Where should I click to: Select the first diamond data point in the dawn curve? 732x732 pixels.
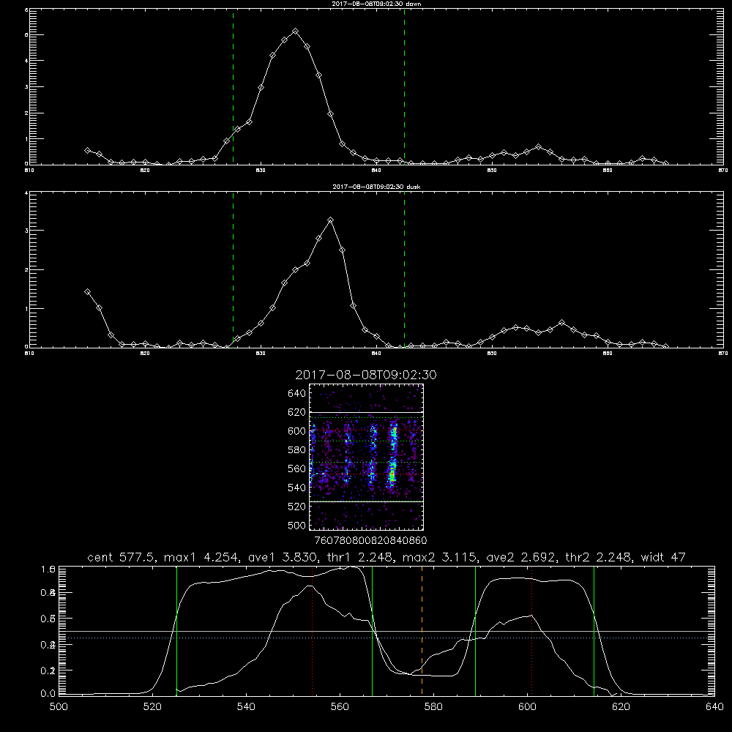pyautogui.click(x=87, y=150)
